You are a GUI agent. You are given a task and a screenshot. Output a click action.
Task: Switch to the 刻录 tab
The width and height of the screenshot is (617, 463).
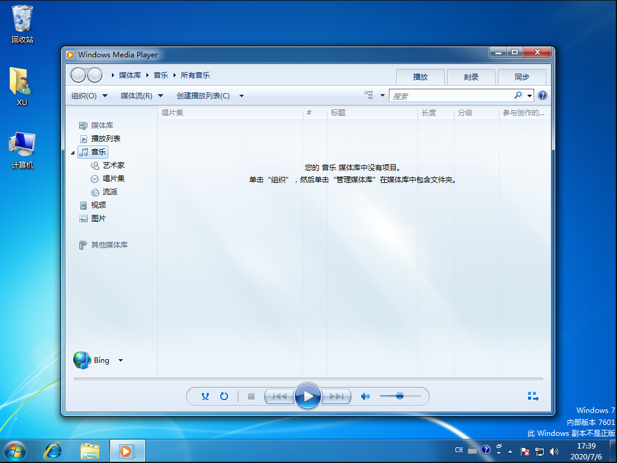471,77
